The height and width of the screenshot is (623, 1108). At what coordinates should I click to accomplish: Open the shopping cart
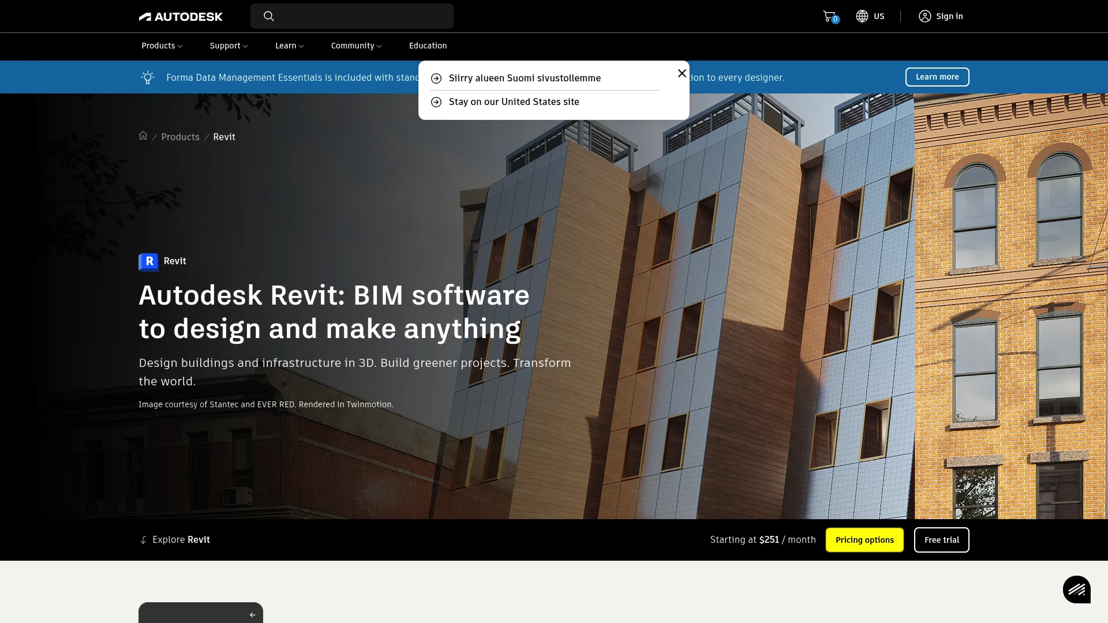click(830, 17)
